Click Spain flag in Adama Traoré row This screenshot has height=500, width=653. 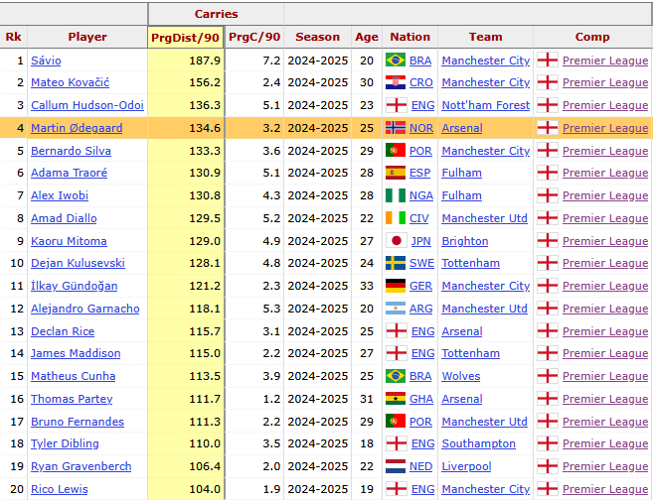coord(396,173)
